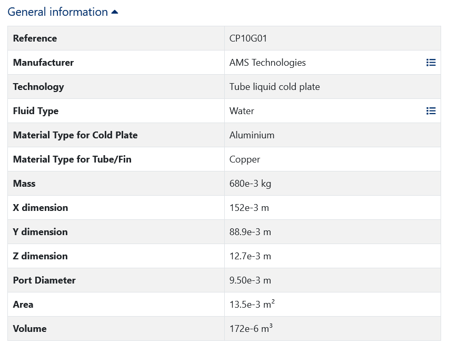Select the 88.9e-3 m Y dimension value

coord(251,232)
